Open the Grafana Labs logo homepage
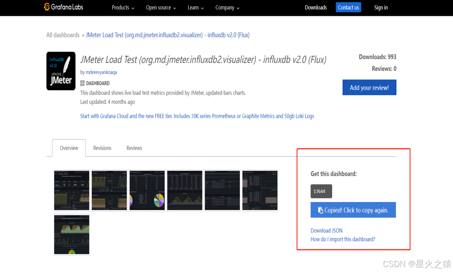The image size is (453, 272). point(63,7)
